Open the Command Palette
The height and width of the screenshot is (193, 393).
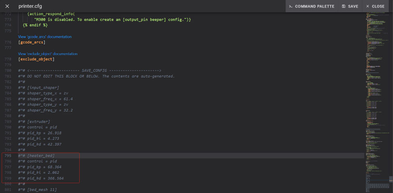pos(312,6)
